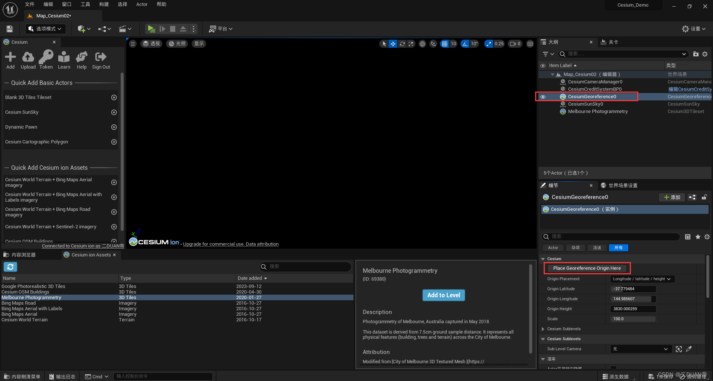The height and width of the screenshot is (381, 713).
Task: Save the current level
Action: click(x=10, y=29)
